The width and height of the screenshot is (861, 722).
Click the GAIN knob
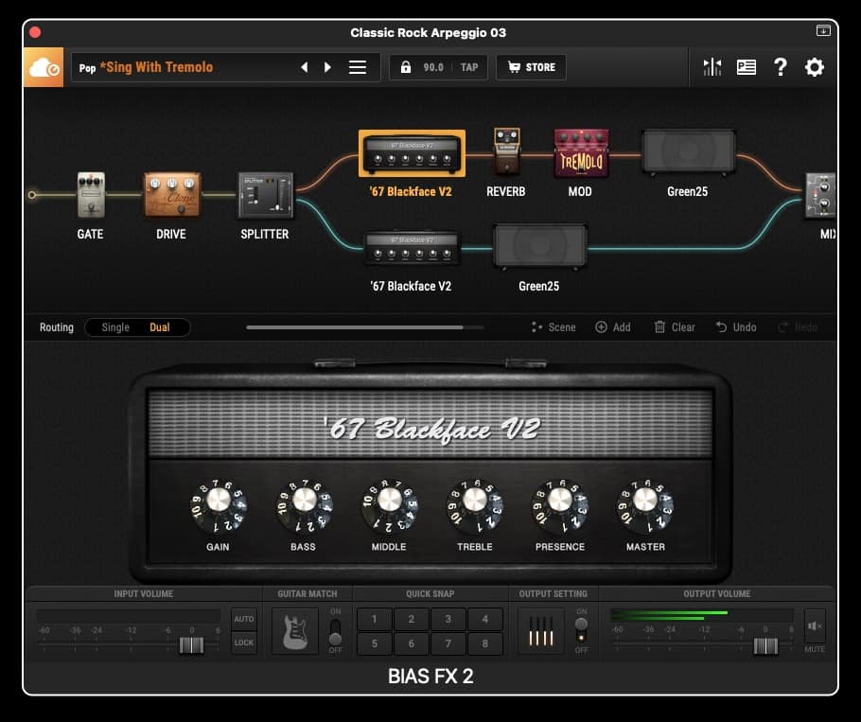(219, 505)
